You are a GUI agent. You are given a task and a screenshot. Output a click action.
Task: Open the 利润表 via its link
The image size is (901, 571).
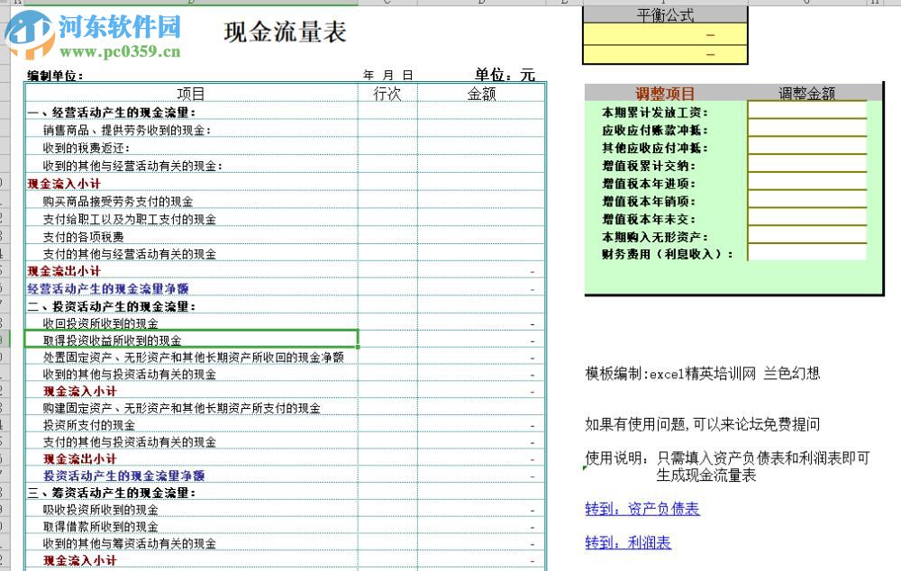click(x=628, y=542)
